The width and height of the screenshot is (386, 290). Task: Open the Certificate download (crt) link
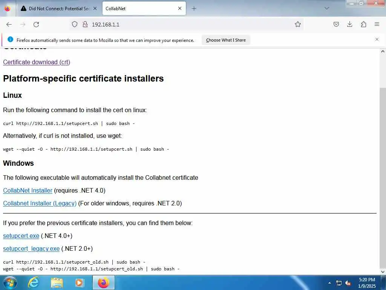(37, 62)
